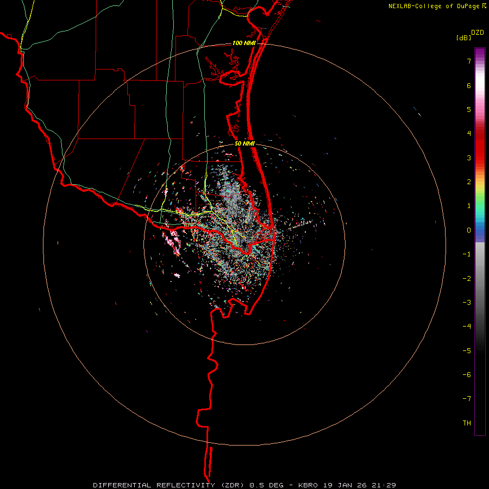Screen dimensions: 489x489
Task: Click the -3 scale value
Action: click(x=467, y=303)
